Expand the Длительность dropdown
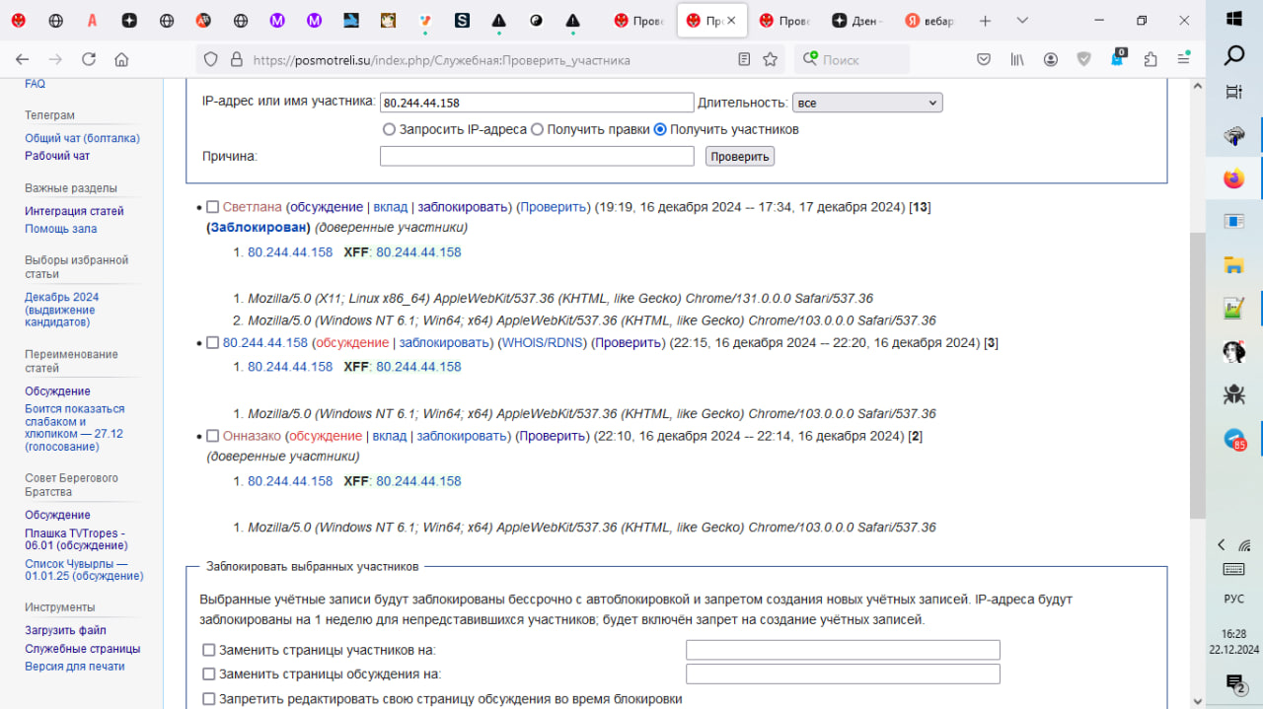 [x=867, y=103]
